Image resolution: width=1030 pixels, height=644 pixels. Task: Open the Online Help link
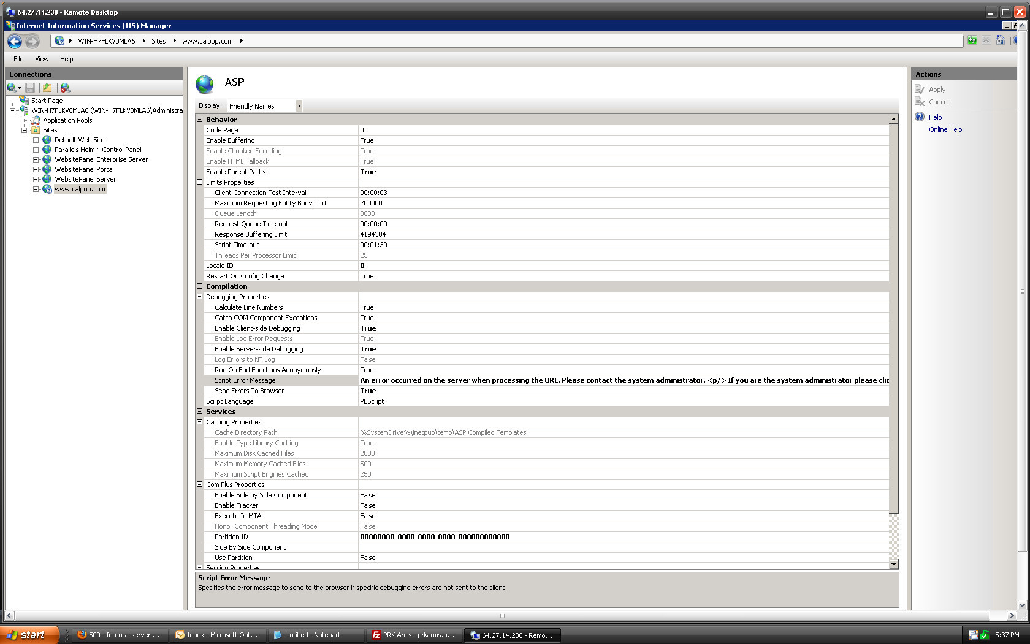tap(945, 129)
